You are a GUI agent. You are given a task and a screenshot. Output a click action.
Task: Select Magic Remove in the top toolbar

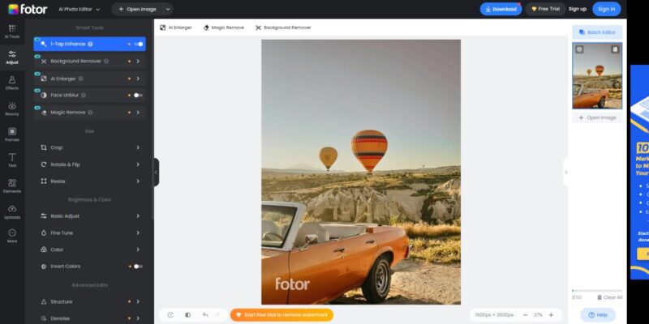[x=224, y=28]
